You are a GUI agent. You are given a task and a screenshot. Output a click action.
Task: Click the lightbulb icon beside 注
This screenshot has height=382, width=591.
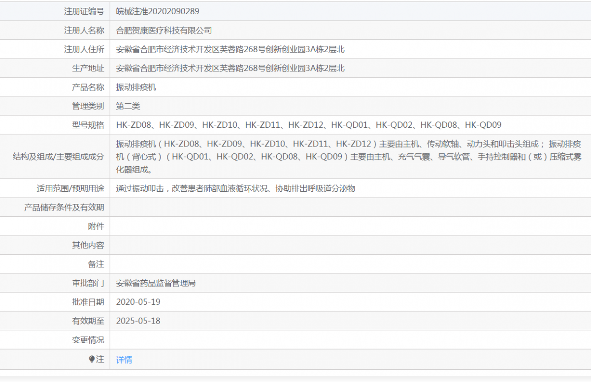pos(92,359)
